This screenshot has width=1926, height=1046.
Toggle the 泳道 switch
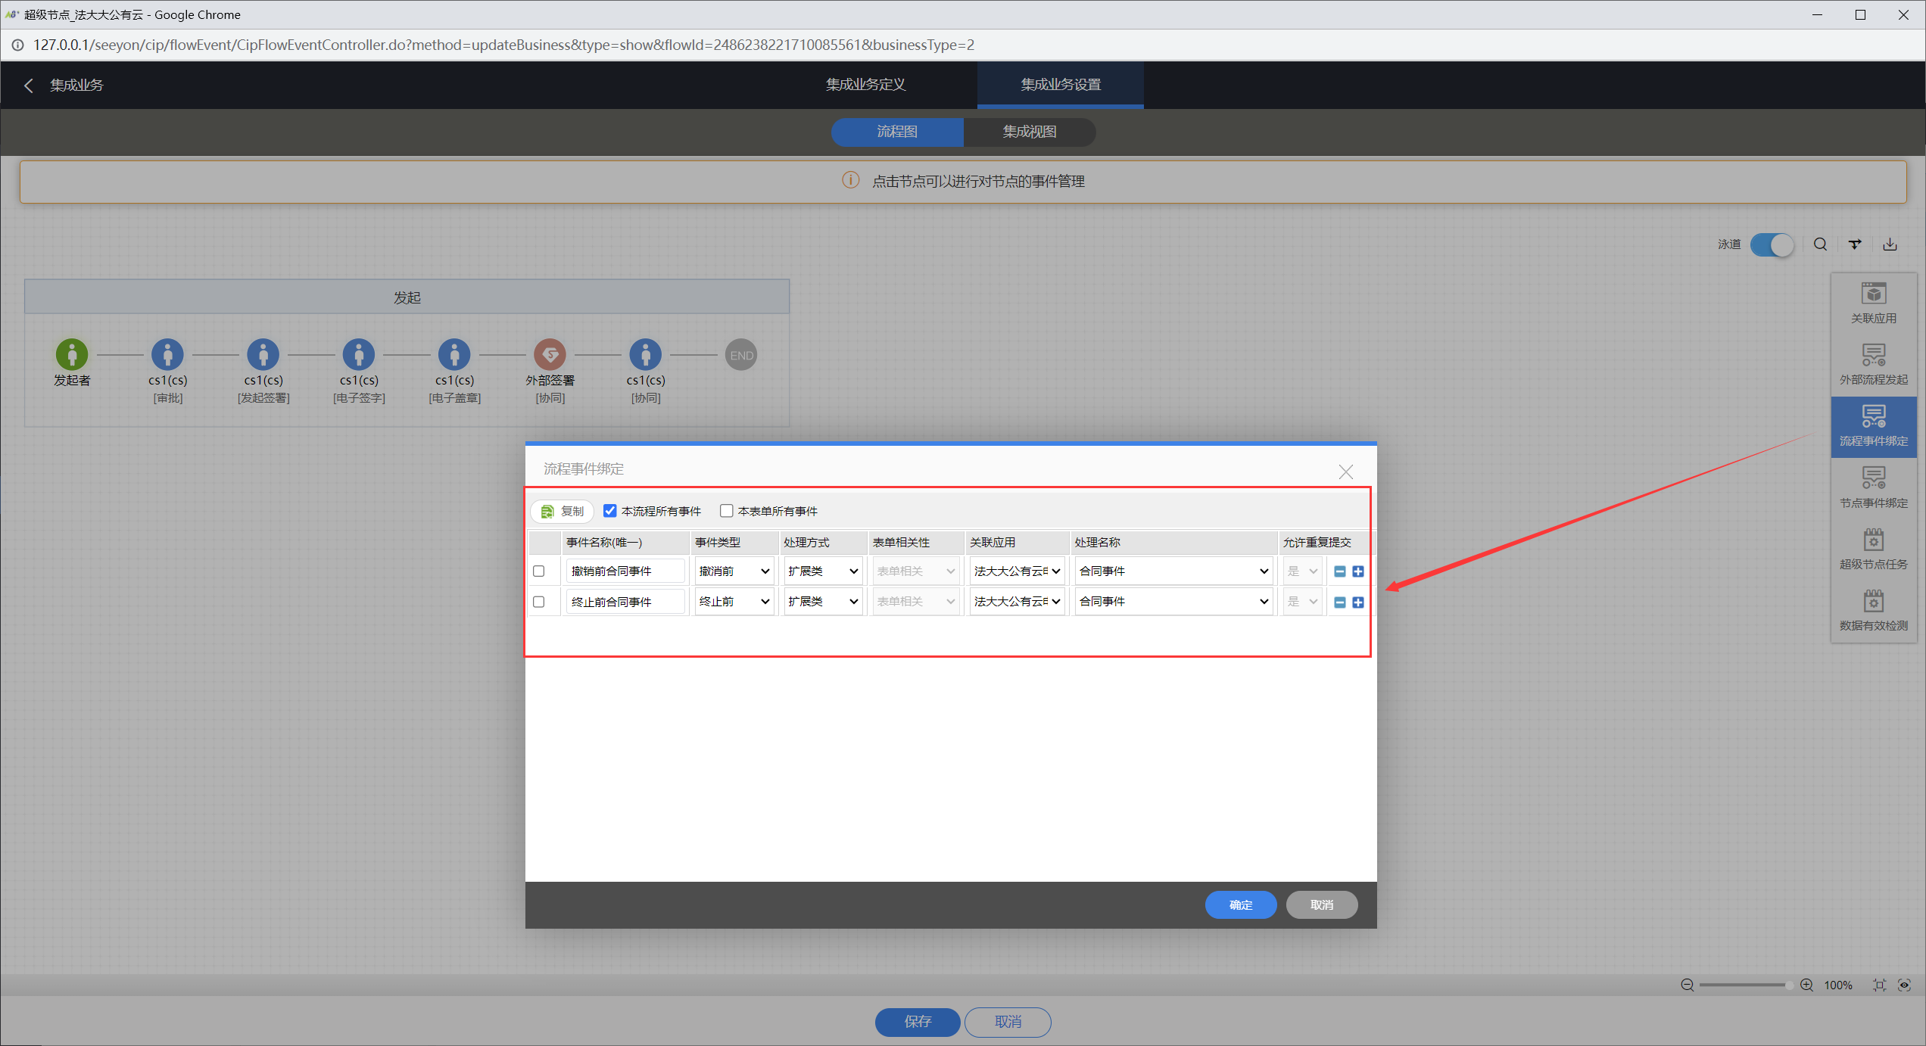[x=1772, y=244]
